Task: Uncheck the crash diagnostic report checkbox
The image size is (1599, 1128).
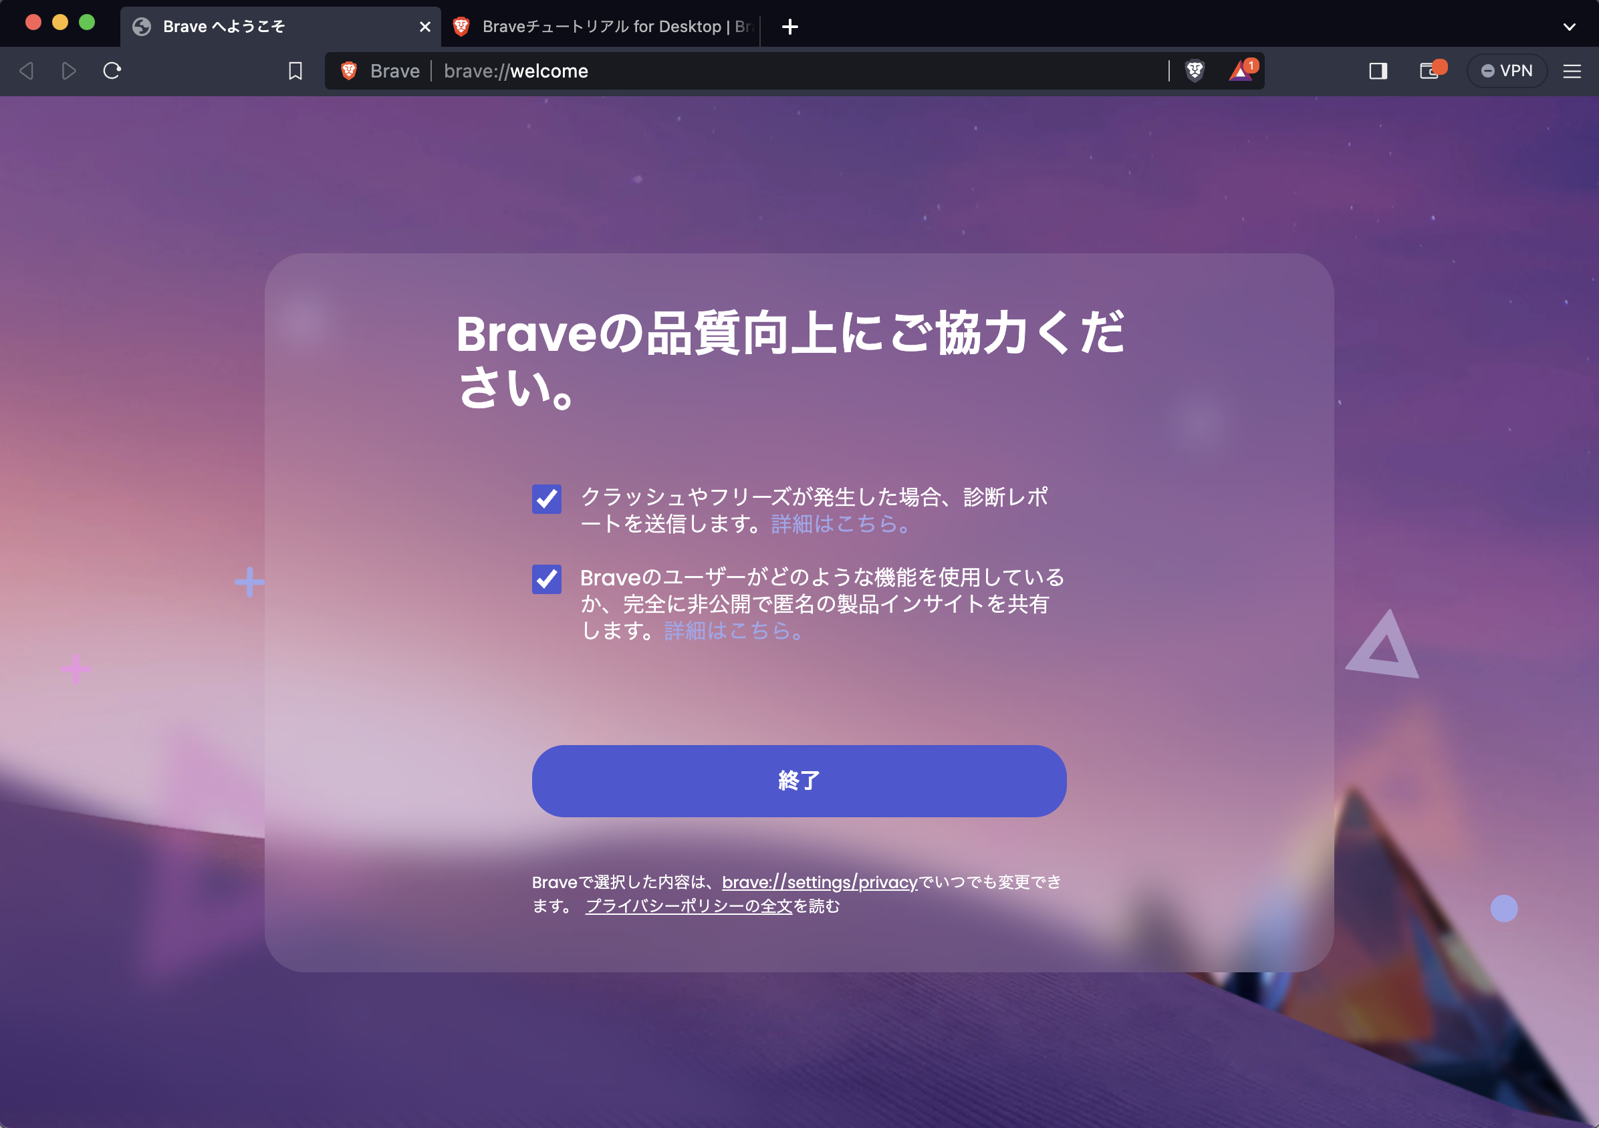Action: pyautogui.click(x=547, y=499)
